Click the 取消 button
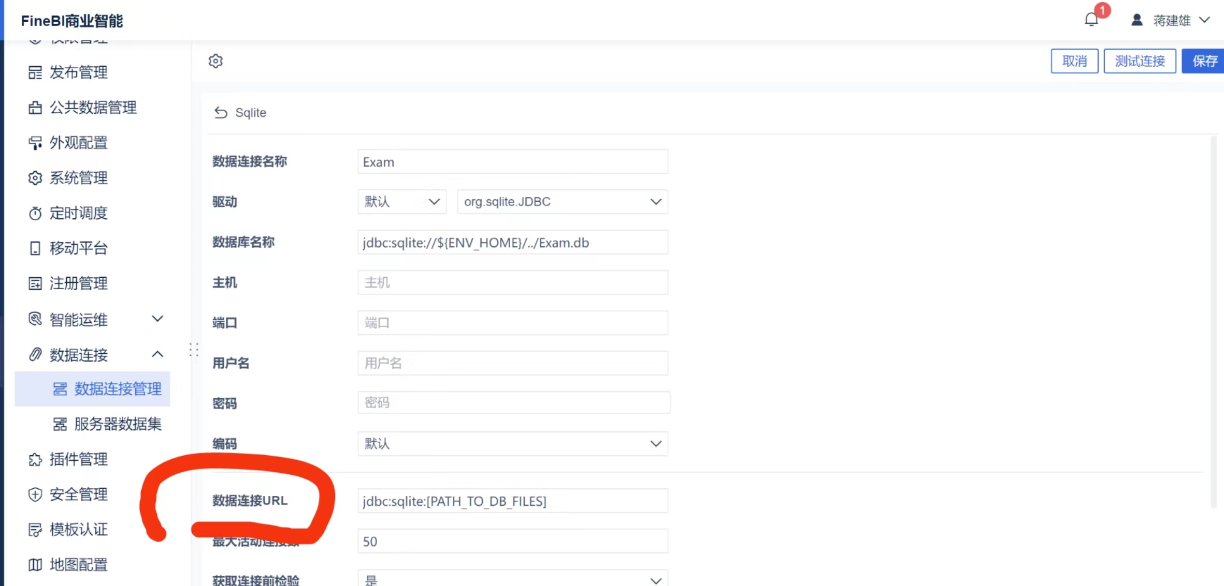Viewport: 1224px width, 586px height. point(1074,61)
